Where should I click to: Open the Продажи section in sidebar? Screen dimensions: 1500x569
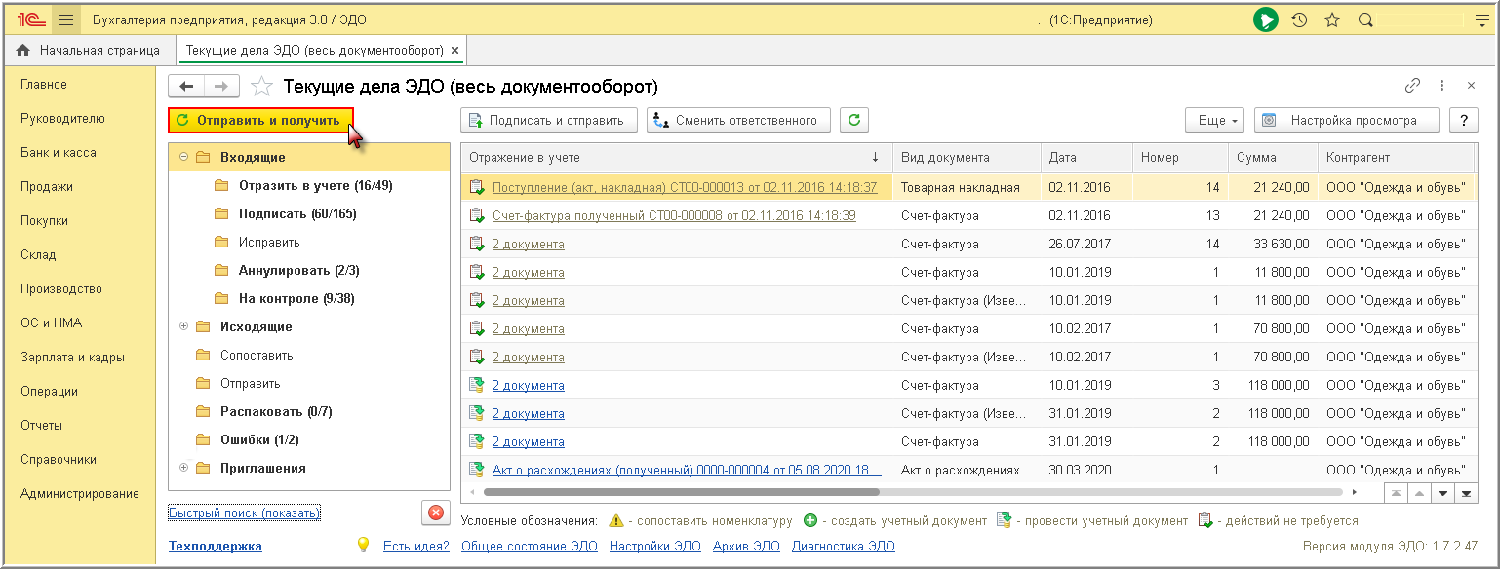point(47,186)
